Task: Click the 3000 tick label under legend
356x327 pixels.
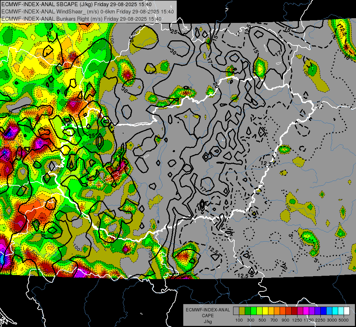Action: click(332, 320)
